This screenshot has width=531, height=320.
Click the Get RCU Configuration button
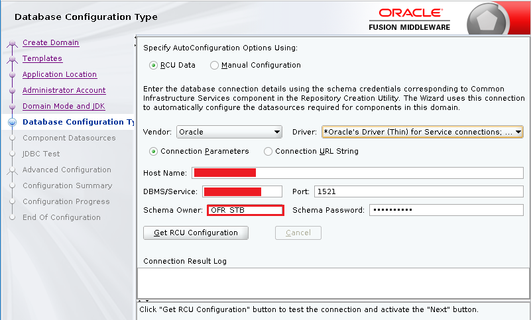[x=195, y=233]
